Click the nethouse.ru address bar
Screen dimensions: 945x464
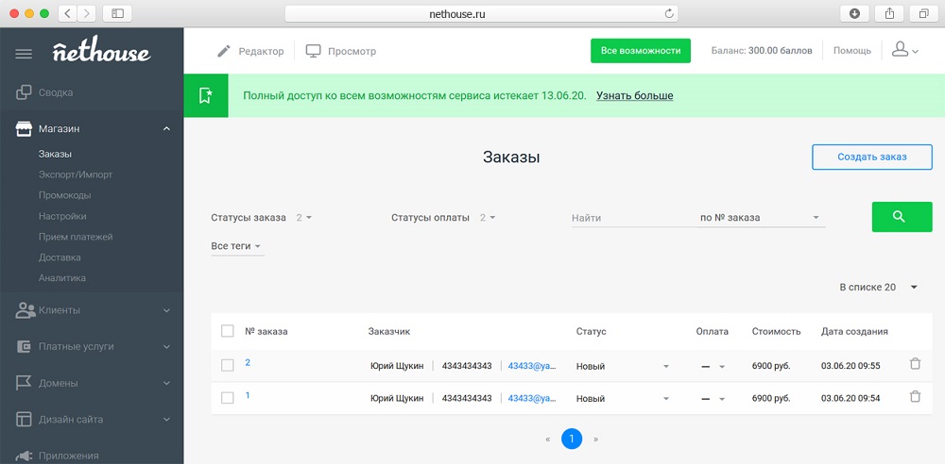click(x=482, y=14)
